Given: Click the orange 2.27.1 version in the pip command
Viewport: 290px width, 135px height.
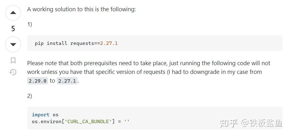Looking at the screenshot, I should (x=109, y=43).
